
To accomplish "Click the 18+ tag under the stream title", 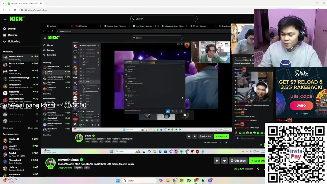I will pyautogui.click(x=87, y=168).
